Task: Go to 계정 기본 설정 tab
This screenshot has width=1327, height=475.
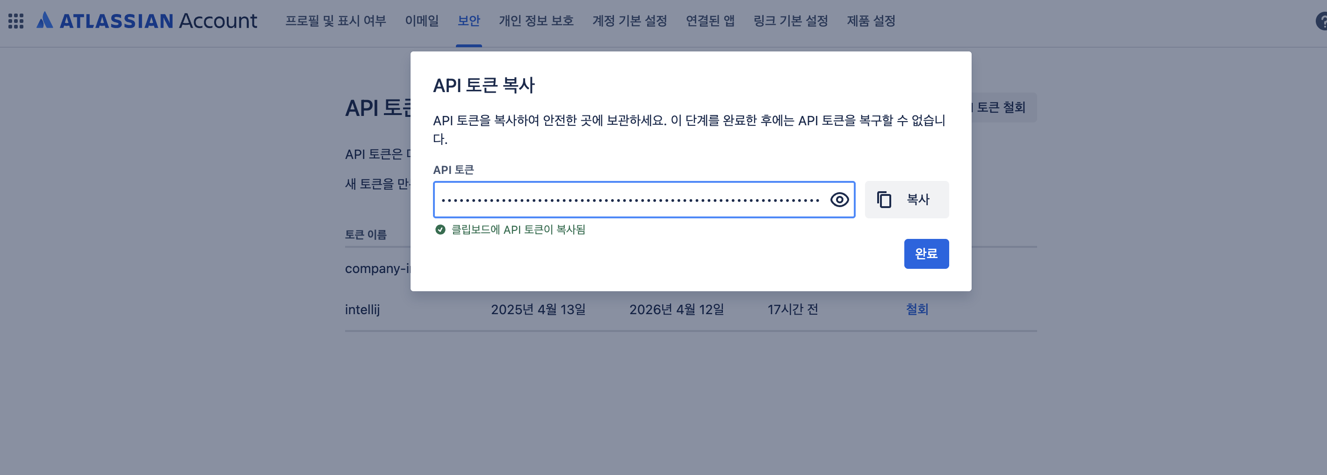Action: (x=629, y=21)
